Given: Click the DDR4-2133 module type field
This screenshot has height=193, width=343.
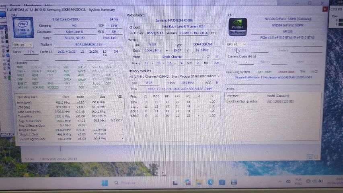Looking at the screenshot, I should pyautogui.click(x=180, y=89).
